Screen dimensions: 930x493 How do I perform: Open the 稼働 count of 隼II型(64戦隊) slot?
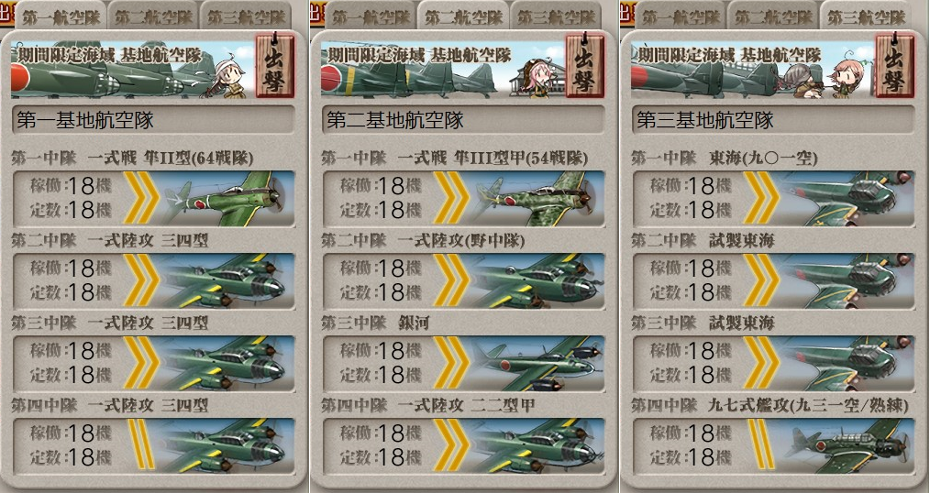point(70,186)
